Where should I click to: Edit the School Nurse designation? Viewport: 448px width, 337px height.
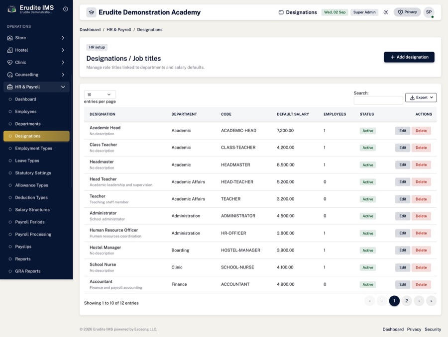pyautogui.click(x=403, y=267)
